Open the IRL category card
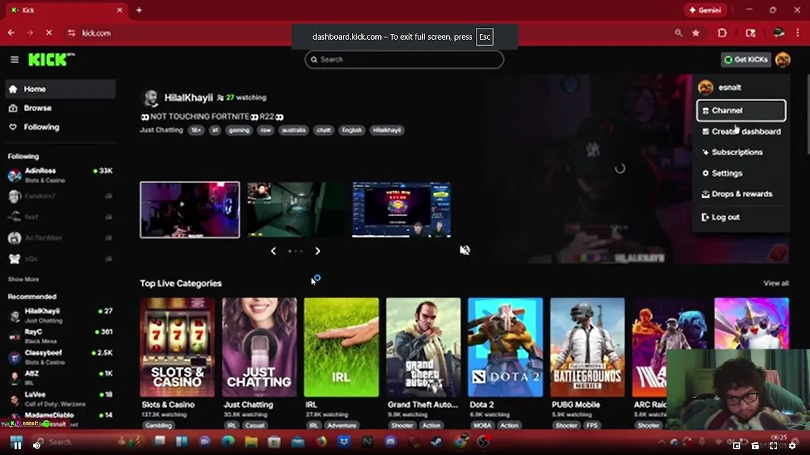 tap(341, 348)
